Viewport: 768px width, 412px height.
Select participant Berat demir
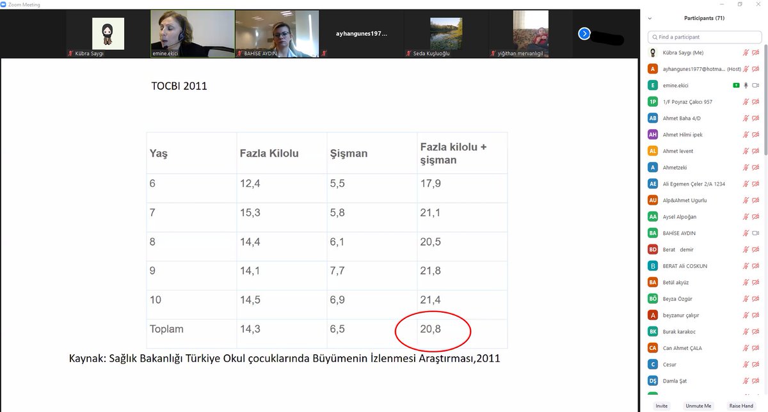coord(704,250)
